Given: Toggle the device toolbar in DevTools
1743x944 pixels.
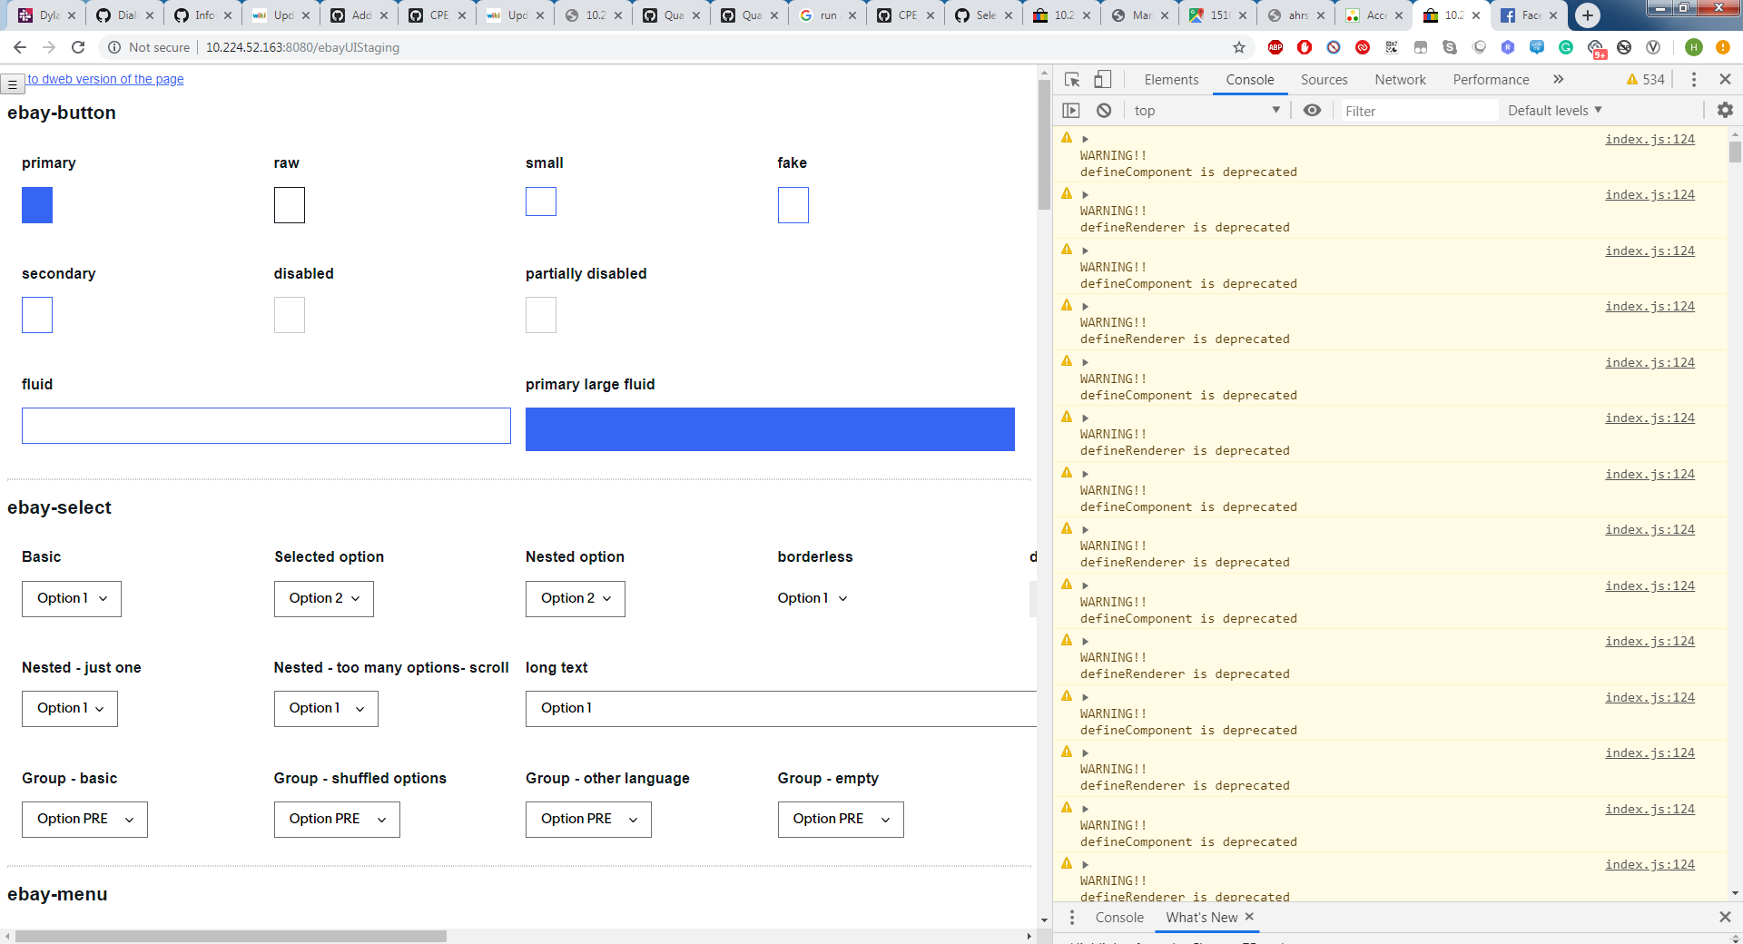Looking at the screenshot, I should [1103, 80].
